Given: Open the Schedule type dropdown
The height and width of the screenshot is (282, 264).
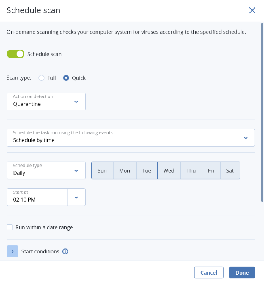Looking at the screenshot, I should tap(76, 170).
